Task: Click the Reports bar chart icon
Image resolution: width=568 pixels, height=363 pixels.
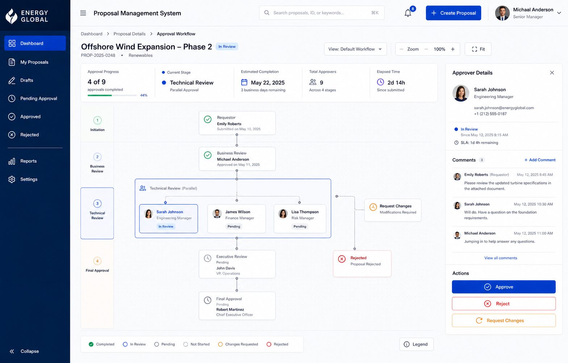Action: [12, 161]
